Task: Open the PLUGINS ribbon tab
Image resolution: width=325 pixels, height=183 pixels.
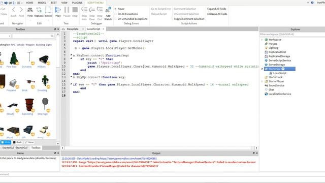Action: pos(77,3)
